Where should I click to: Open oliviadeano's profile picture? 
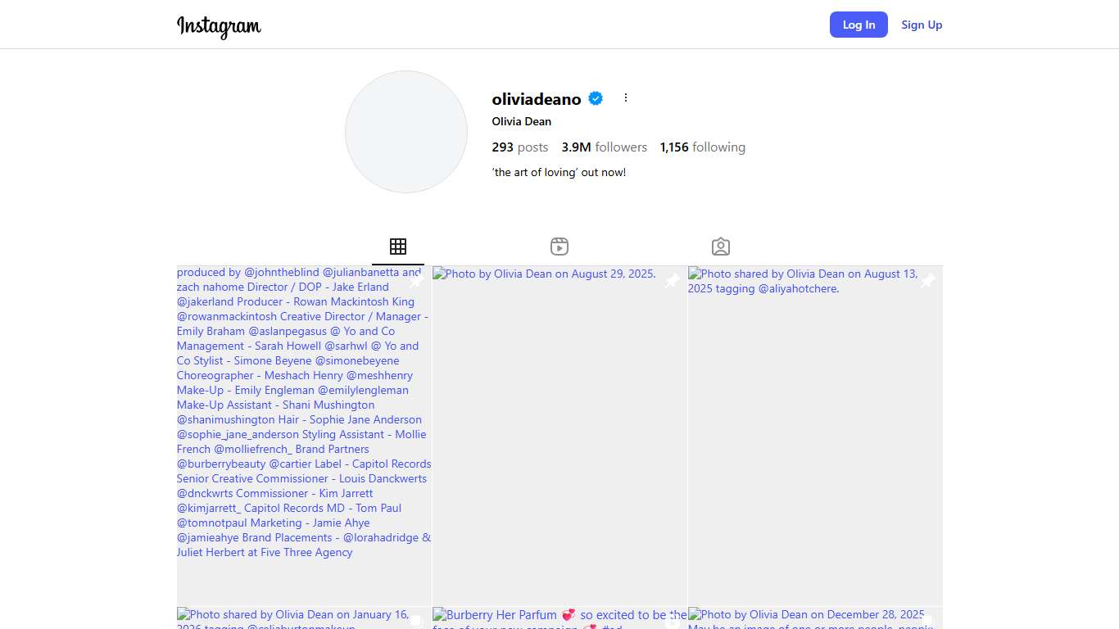pos(406,132)
